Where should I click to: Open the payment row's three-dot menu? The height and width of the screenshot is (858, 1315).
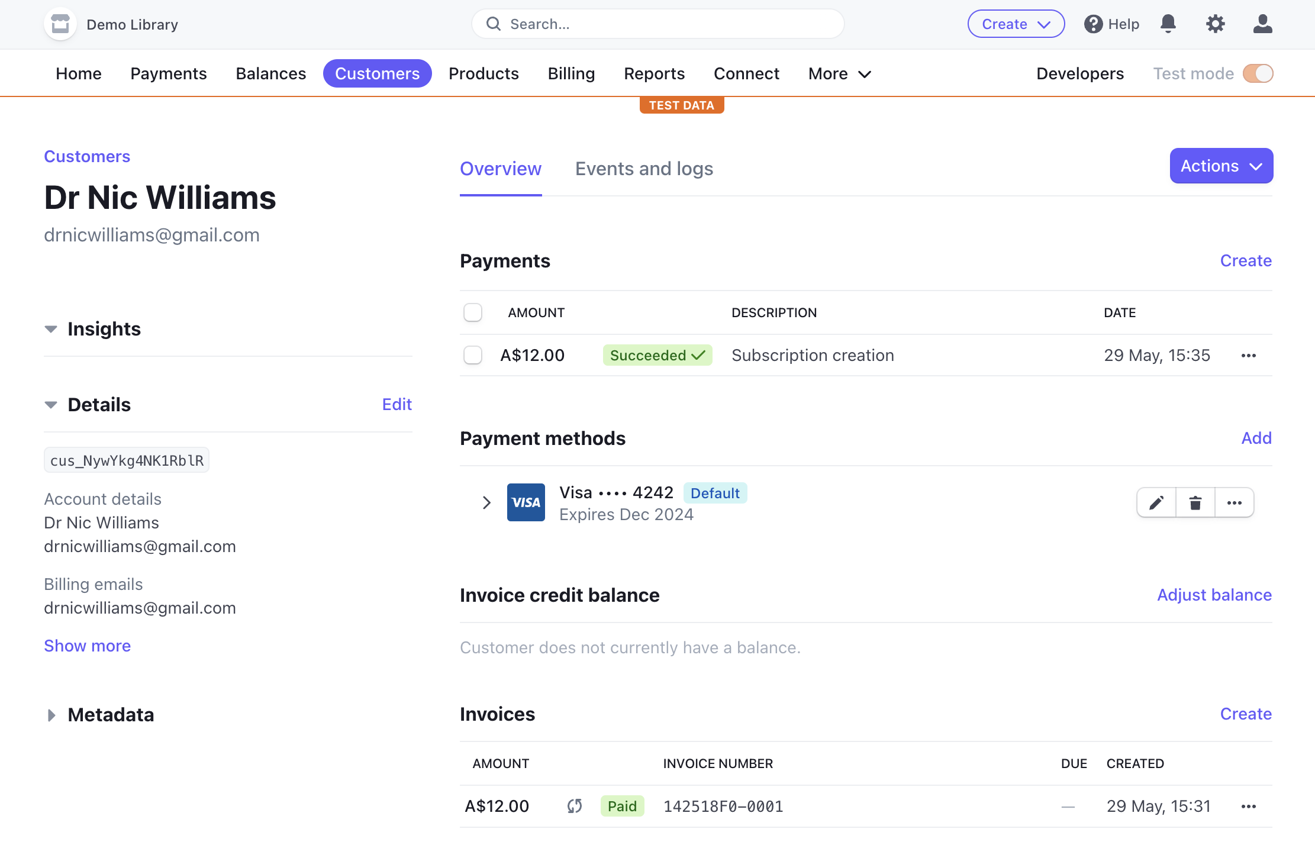pyautogui.click(x=1249, y=356)
